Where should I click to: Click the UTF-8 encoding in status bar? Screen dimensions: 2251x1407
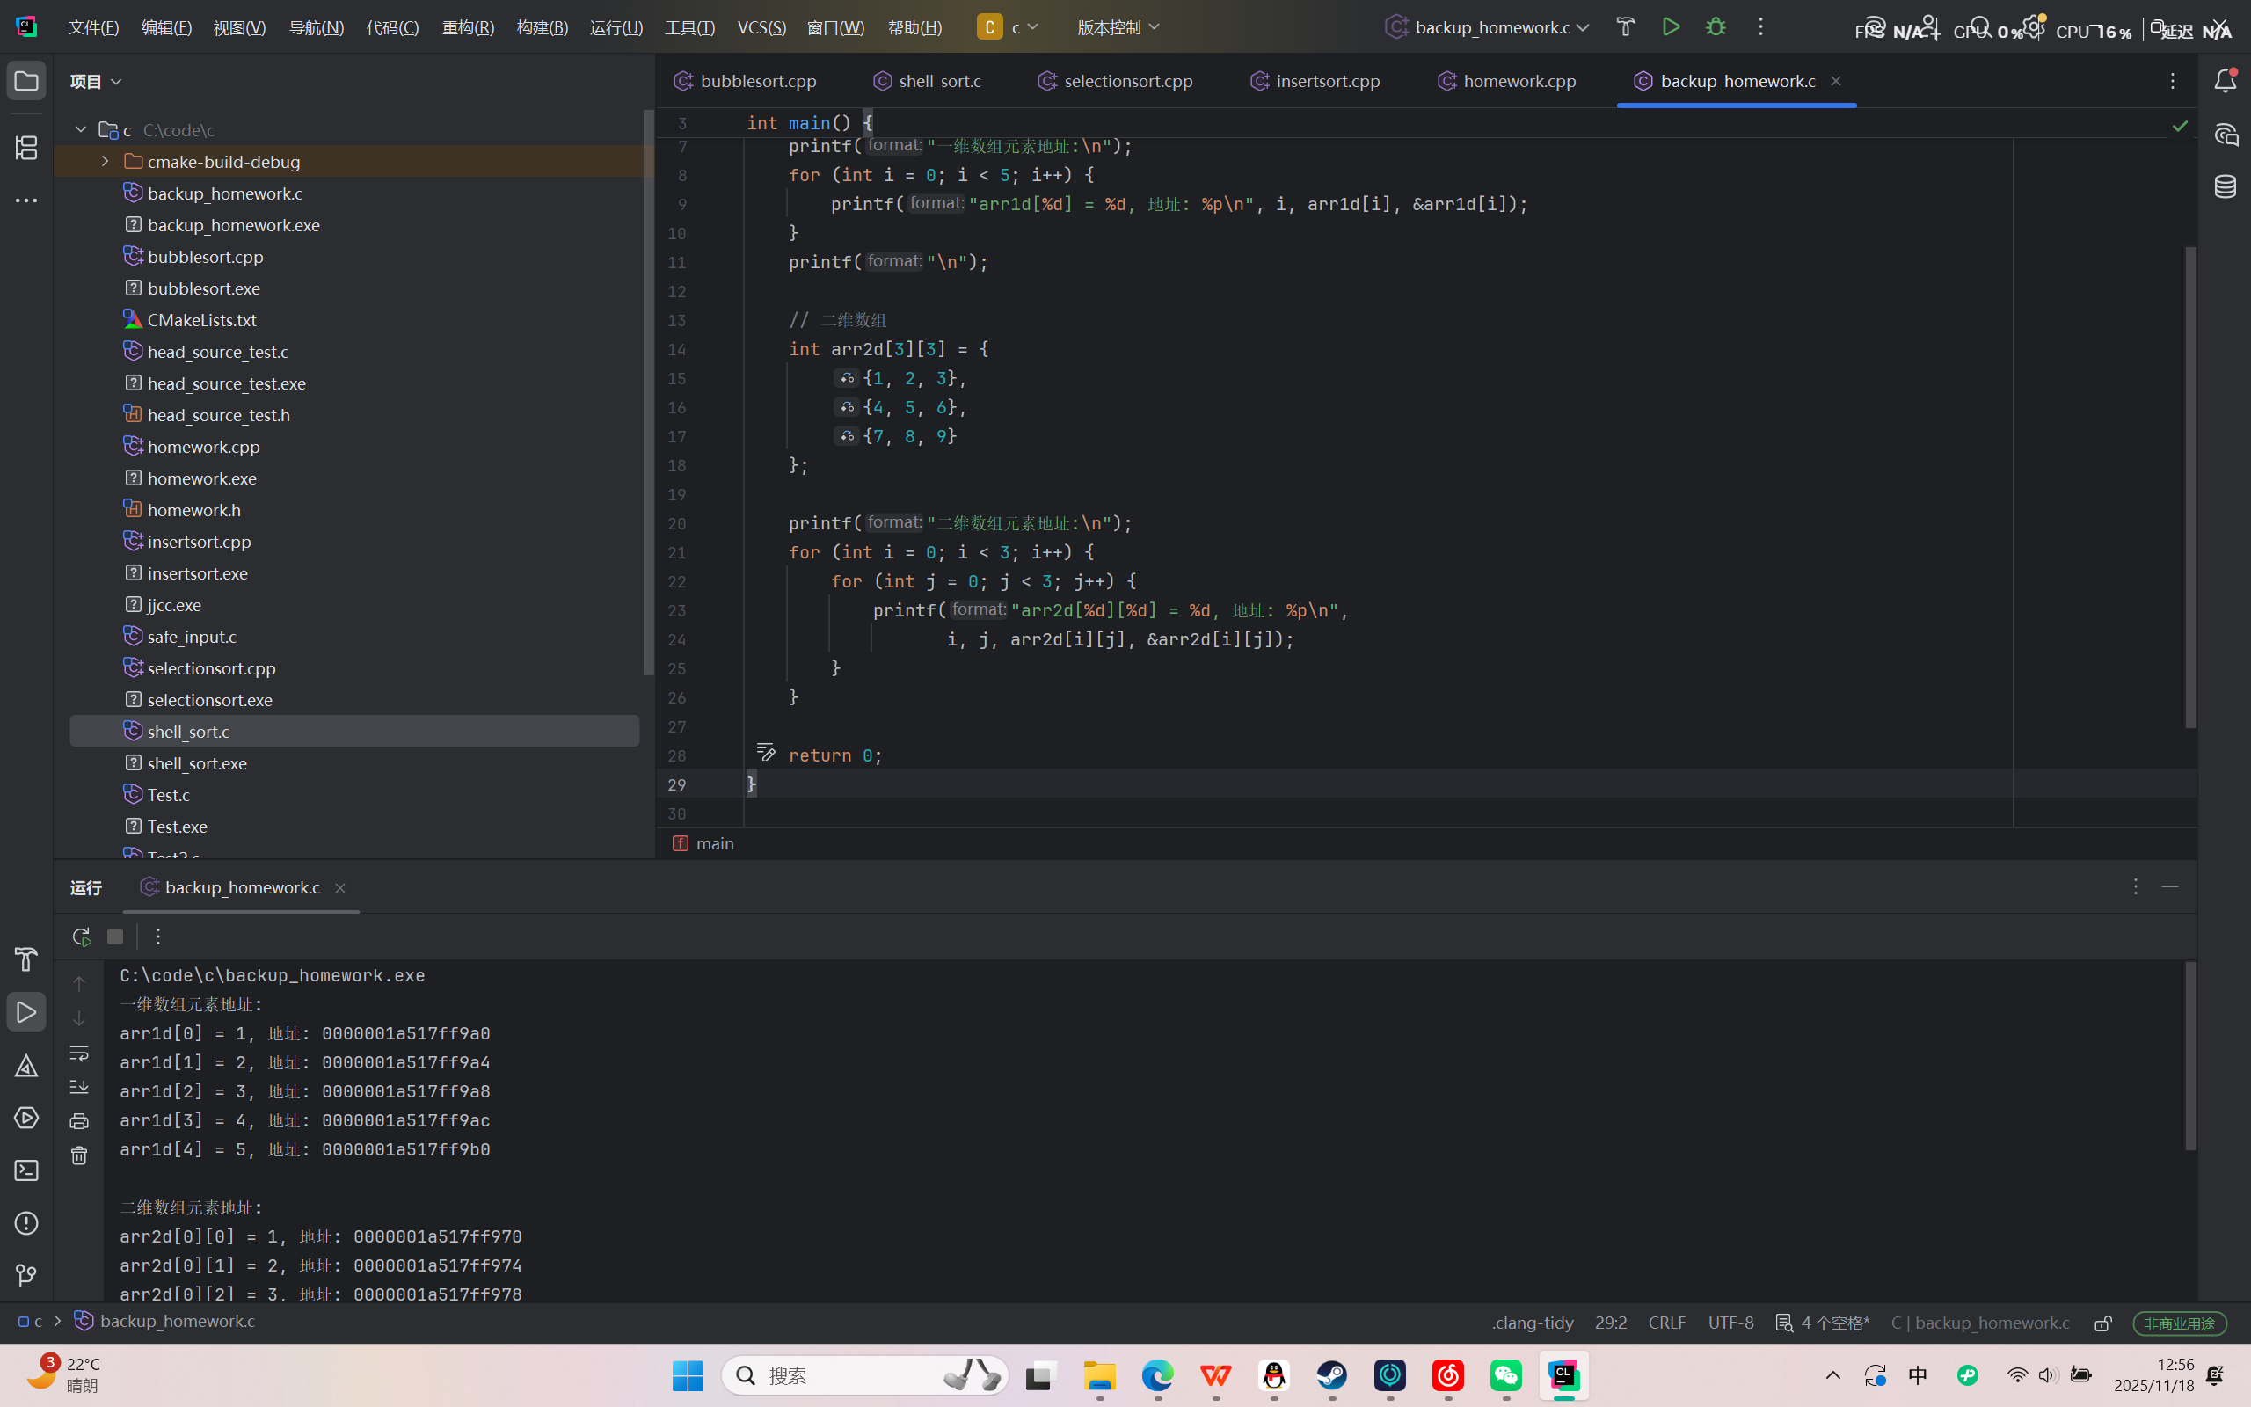(1730, 1323)
